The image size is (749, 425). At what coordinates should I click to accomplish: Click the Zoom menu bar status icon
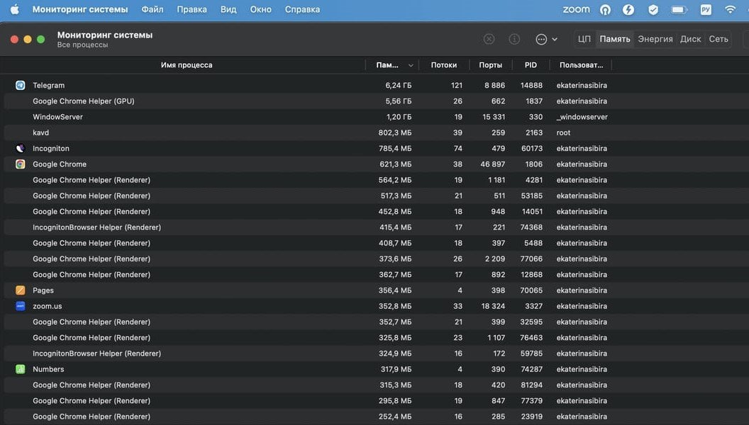[x=576, y=10]
